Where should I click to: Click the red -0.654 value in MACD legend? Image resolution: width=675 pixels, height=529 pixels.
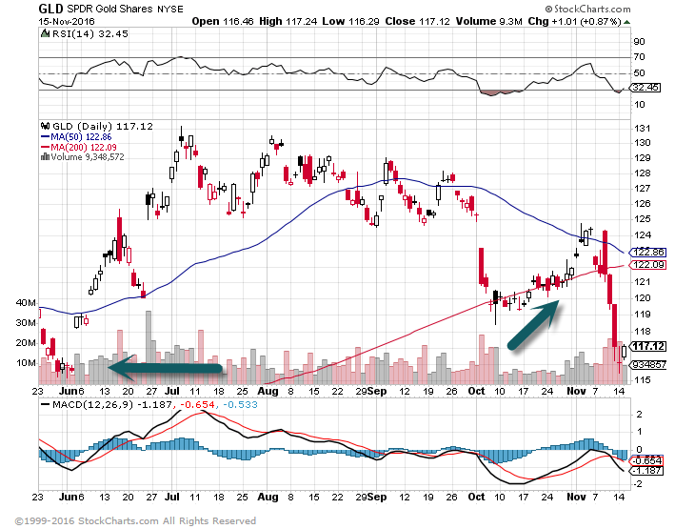pos(197,405)
